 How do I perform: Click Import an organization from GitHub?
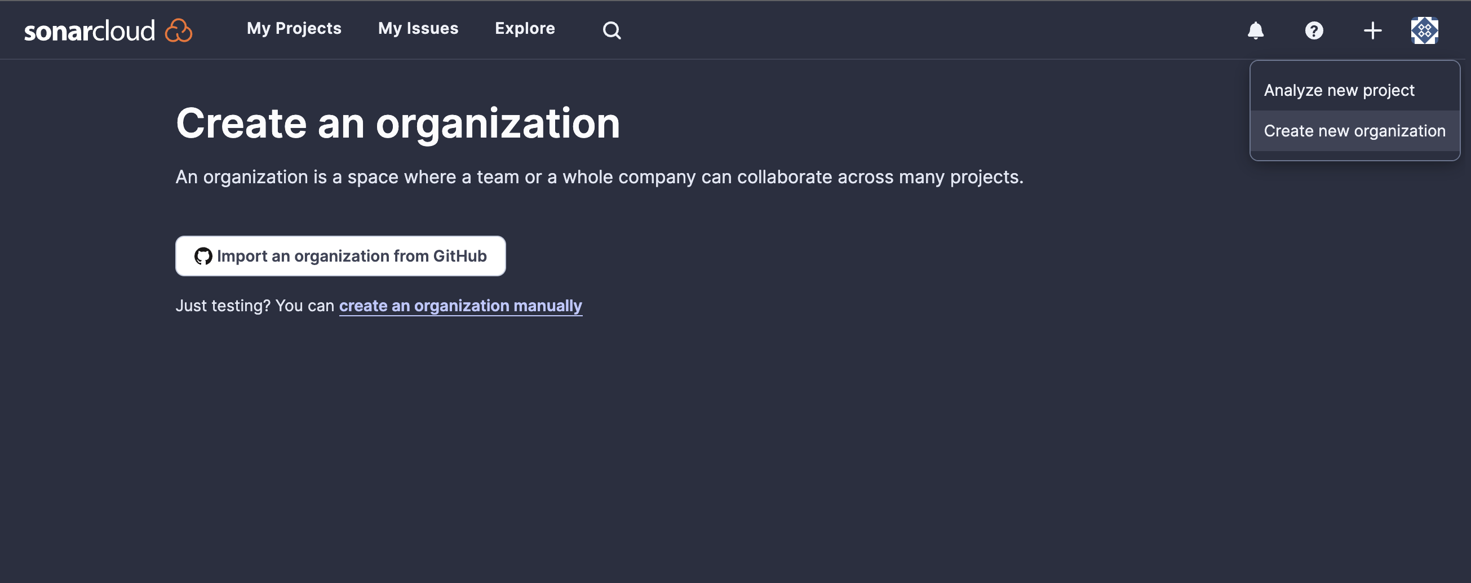pos(340,256)
